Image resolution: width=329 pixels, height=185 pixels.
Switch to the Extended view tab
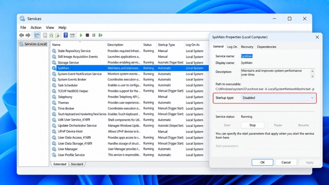point(60,164)
